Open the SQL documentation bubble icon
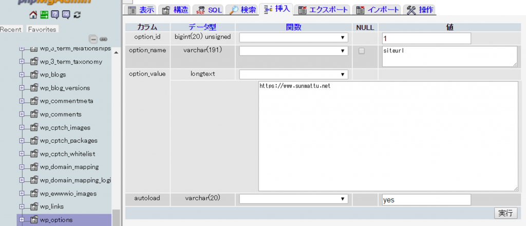 [x=66, y=14]
